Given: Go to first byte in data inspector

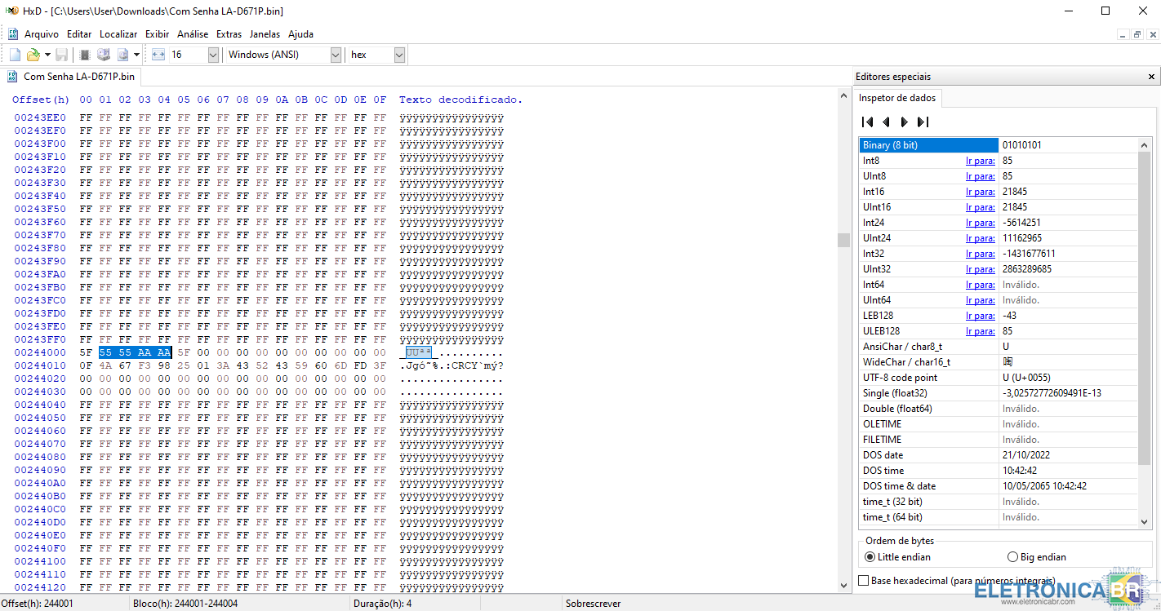Looking at the screenshot, I should (x=868, y=122).
